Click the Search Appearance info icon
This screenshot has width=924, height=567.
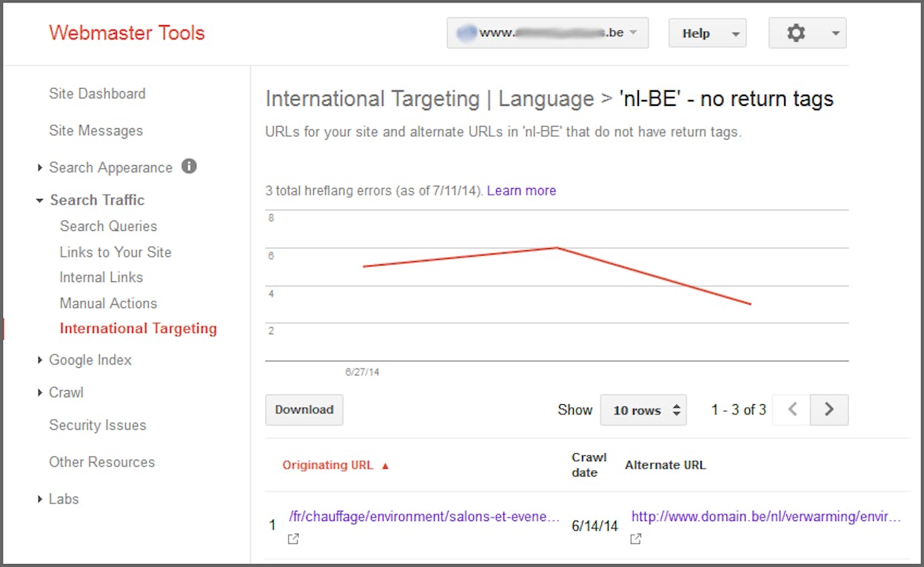[x=189, y=167]
